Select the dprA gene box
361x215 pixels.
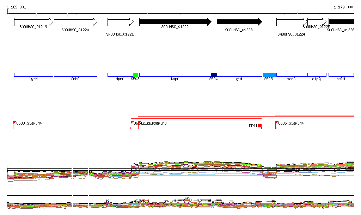click(x=120, y=75)
